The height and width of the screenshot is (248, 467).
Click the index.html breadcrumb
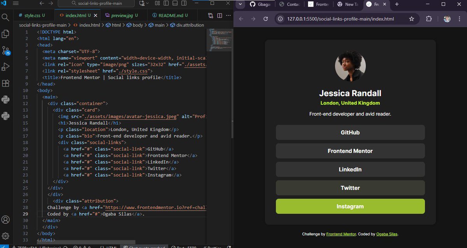87,25
